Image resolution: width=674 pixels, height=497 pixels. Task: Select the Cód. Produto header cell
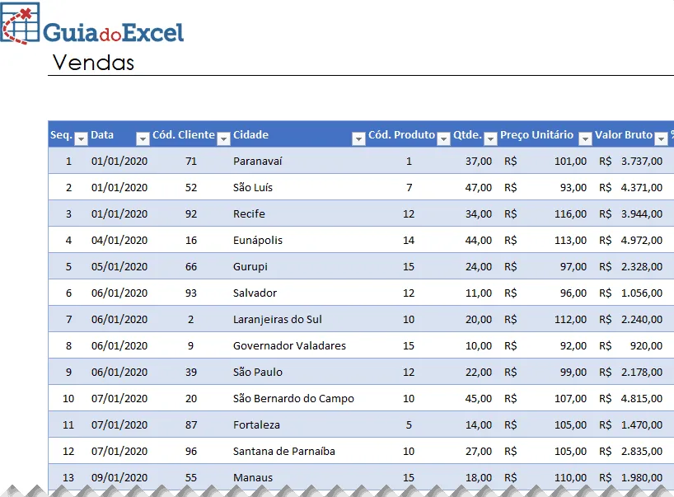[x=409, y=134]
